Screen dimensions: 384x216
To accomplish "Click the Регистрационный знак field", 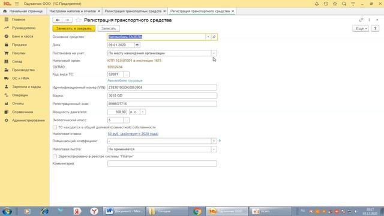I will [x=162, y=104].
